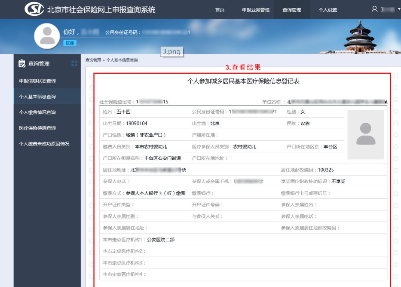This screenshot has width=401, height=287.
Task: Open the 个人设置 menu
Action: click(x=327, y=10)
